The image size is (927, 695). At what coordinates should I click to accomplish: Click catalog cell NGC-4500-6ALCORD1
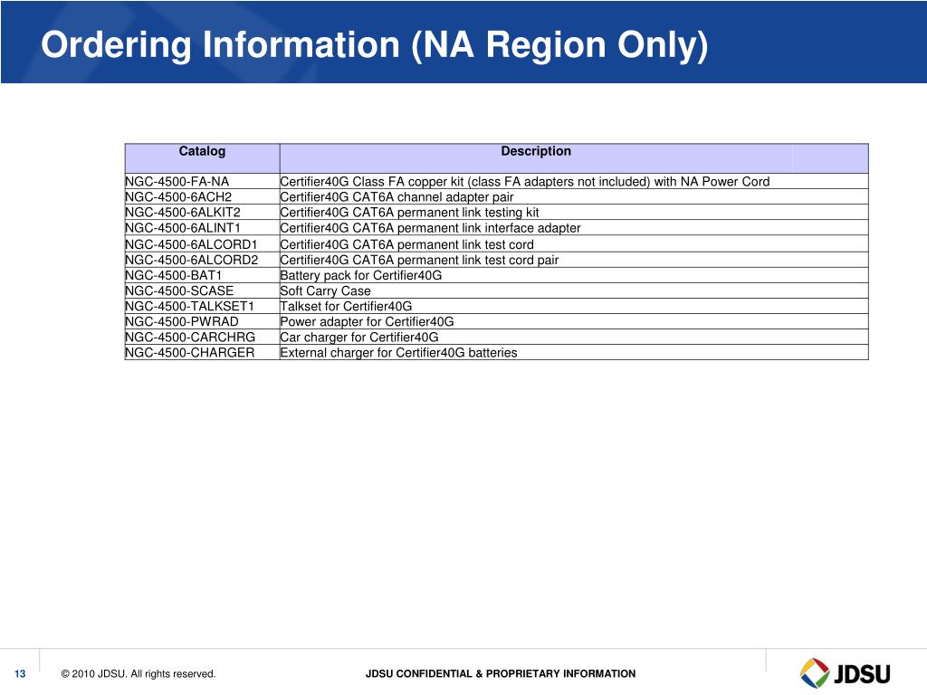[202, 243]
